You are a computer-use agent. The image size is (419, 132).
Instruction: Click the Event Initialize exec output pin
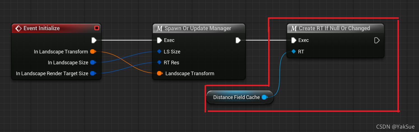[x=94, y=40]
